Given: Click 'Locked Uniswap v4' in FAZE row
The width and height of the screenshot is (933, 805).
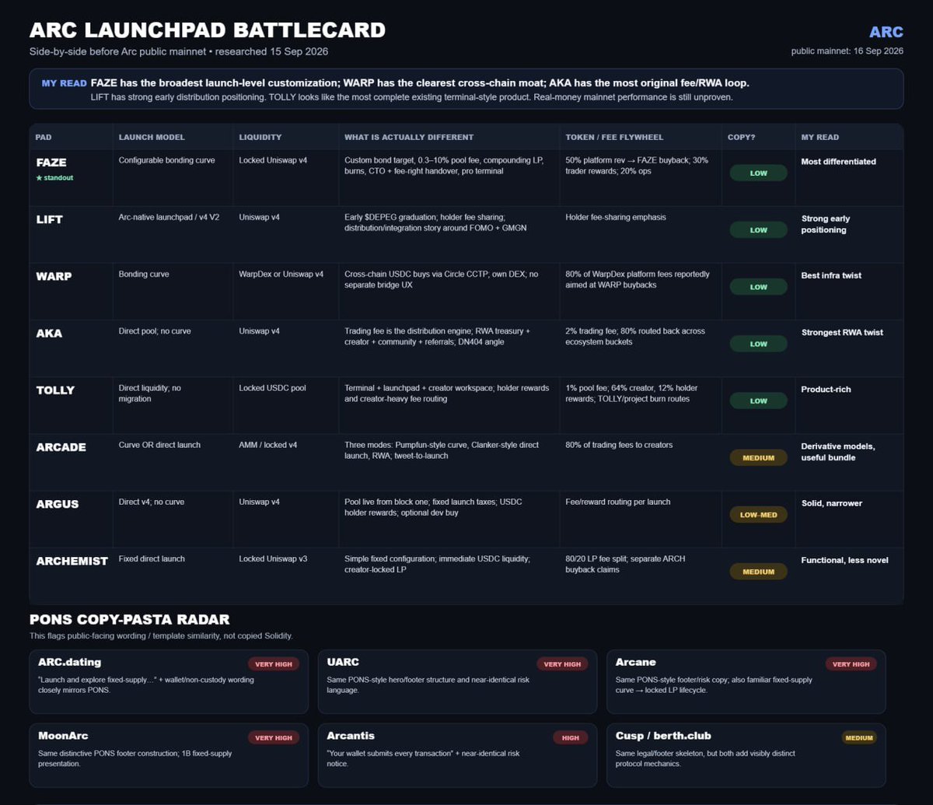Looking at the screenshot, I should point(274,160).
